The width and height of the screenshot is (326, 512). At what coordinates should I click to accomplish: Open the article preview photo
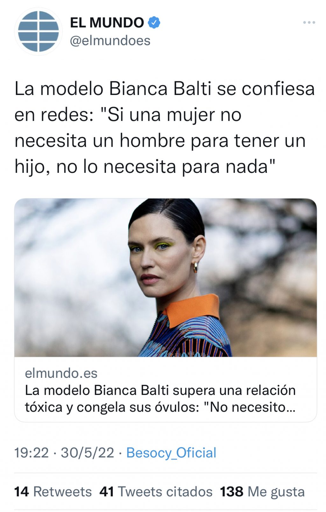[166, 277]
